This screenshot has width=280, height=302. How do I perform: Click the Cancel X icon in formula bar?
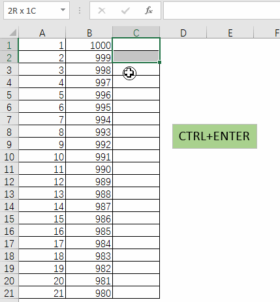102,10
